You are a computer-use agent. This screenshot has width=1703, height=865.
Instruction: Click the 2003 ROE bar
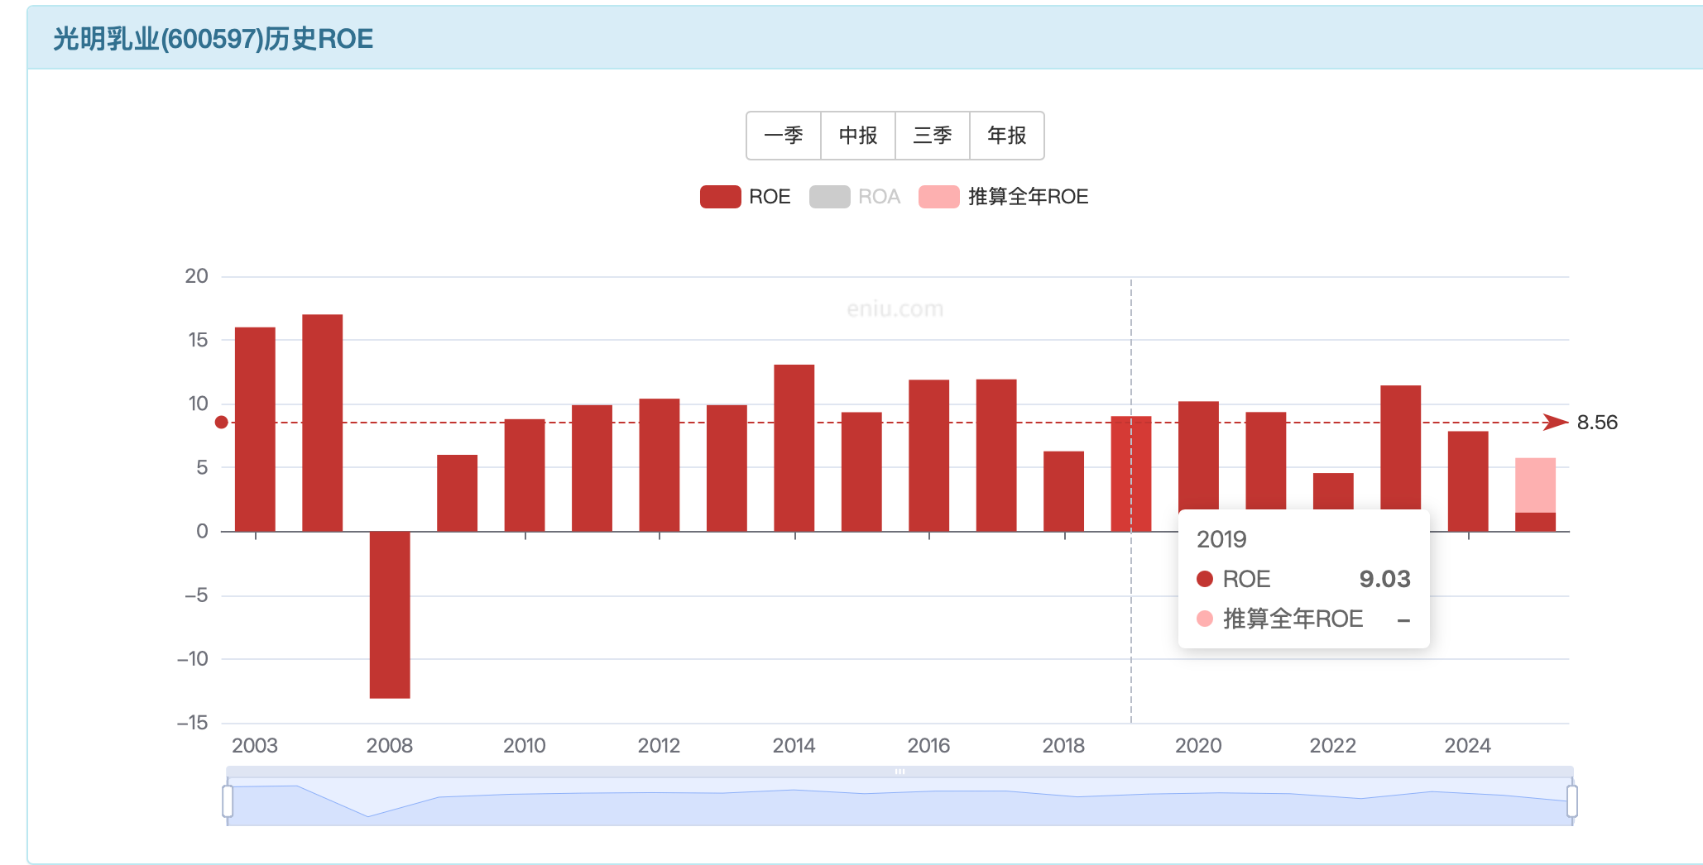click(x=255, y=429)
